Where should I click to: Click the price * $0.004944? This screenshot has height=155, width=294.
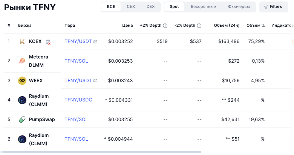pyautogui.click(x=118, y=139)
